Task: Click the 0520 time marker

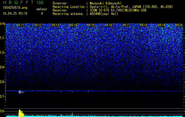Action: click(x=179, y=25)
